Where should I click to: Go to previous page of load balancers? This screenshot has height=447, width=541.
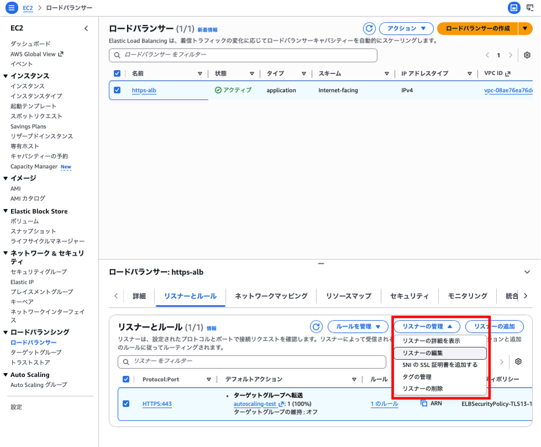[x=487, y=55]
